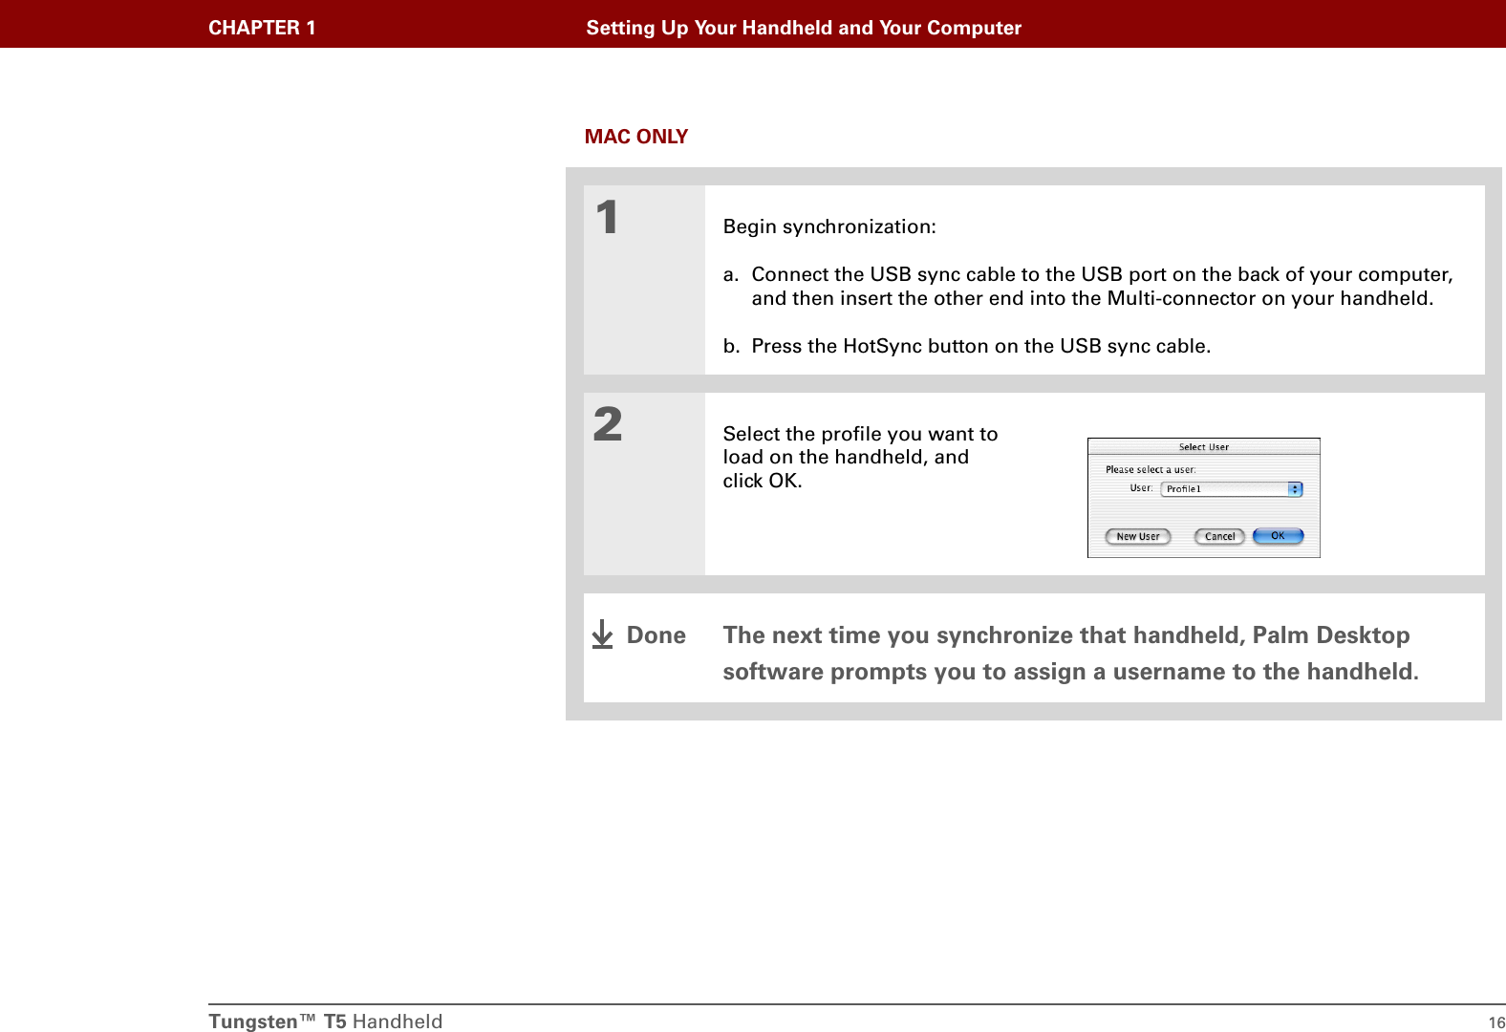Click the 'MAC ONLY' heading

pos(636,137)
